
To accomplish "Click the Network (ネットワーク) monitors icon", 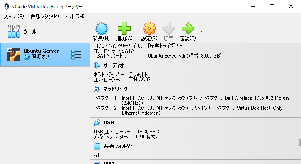I will pyautogui.click(x=97, y=89).
